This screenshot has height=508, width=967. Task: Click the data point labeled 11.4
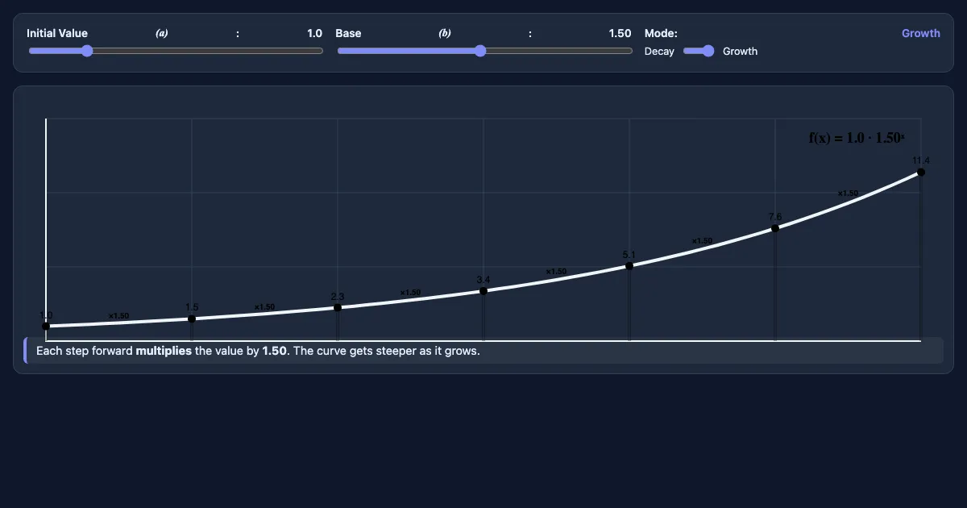point(921,172)
